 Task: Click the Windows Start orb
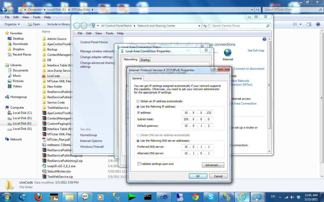[x=6, y=196]
